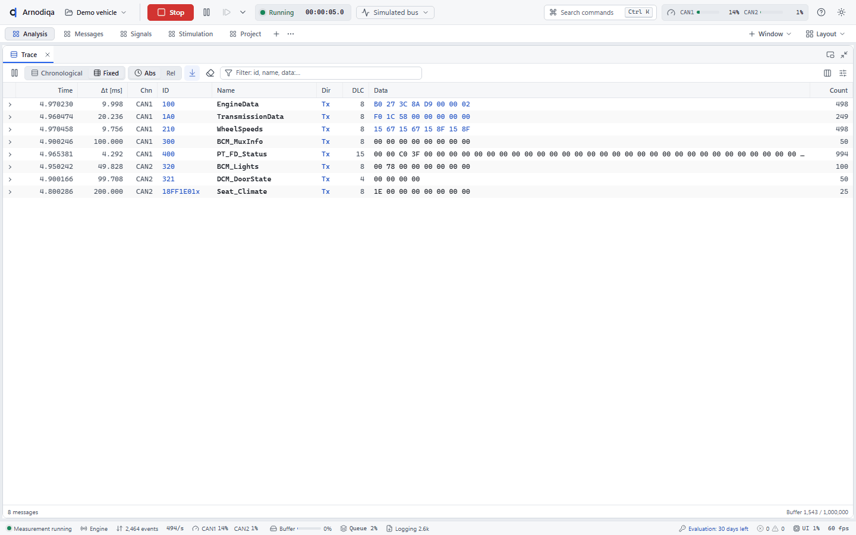Add a new workspace tab with plus
This screenshot has width=856, height=535.
276,34
